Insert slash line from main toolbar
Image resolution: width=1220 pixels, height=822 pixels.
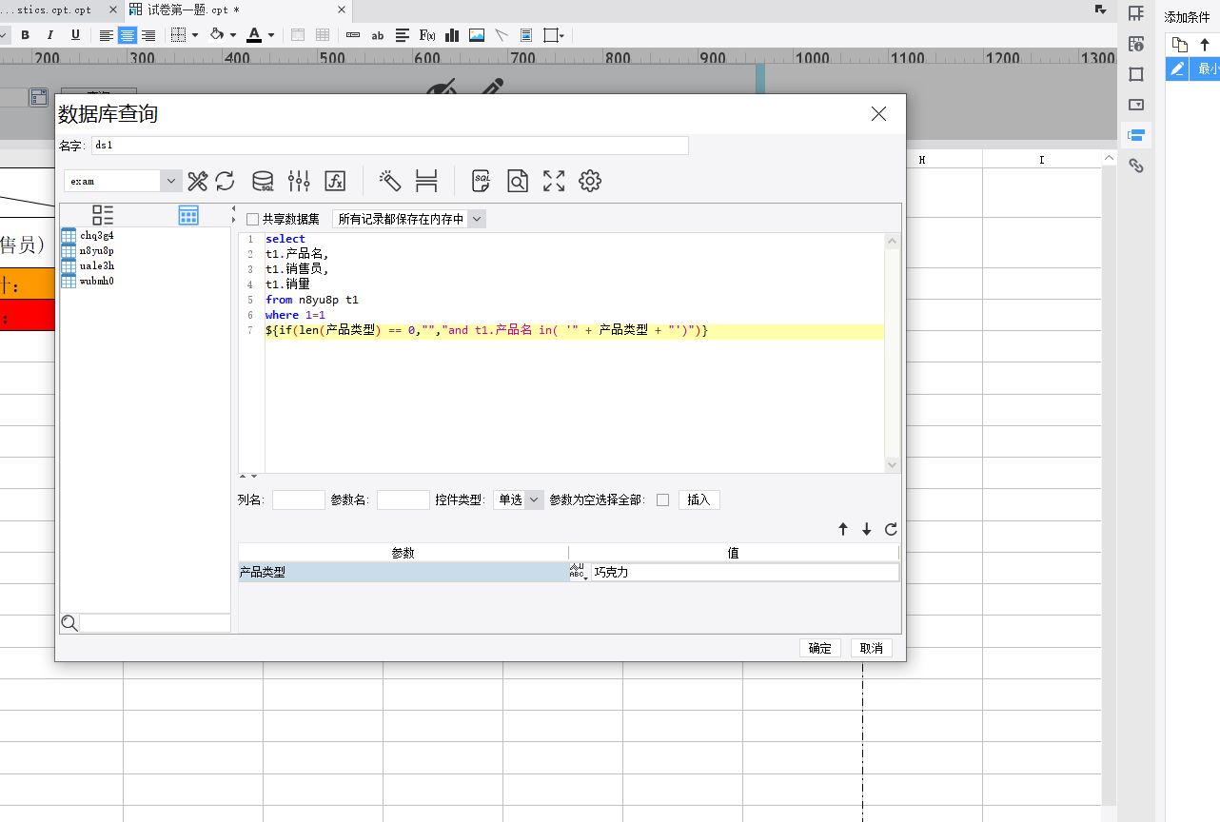502,35
